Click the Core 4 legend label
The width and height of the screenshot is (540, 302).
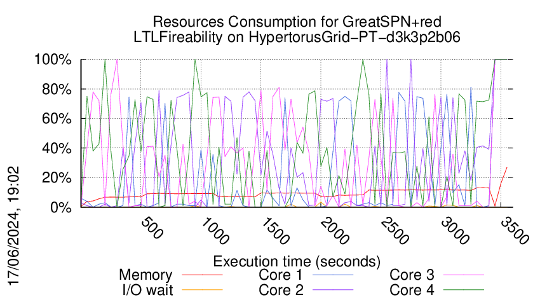[412, 290]
